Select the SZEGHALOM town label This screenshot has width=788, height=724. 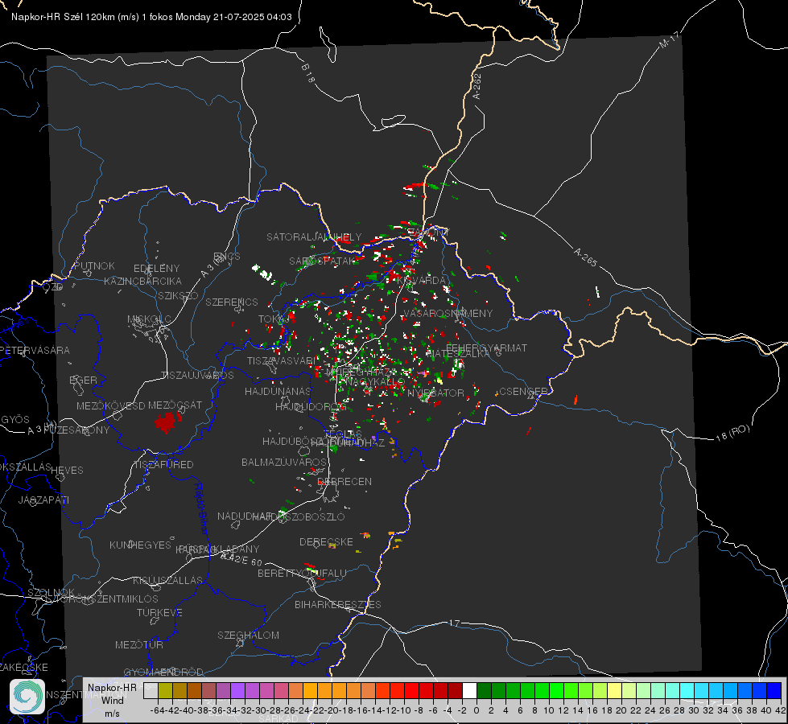[x=248, y=635]
